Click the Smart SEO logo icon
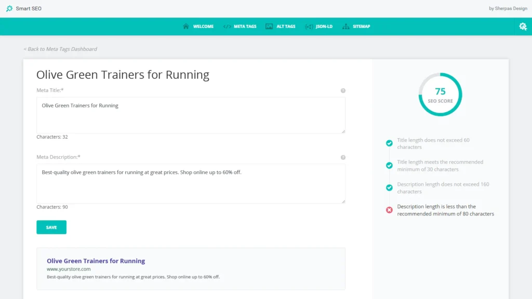Viewport: 532px width, 299px height. 9,8
